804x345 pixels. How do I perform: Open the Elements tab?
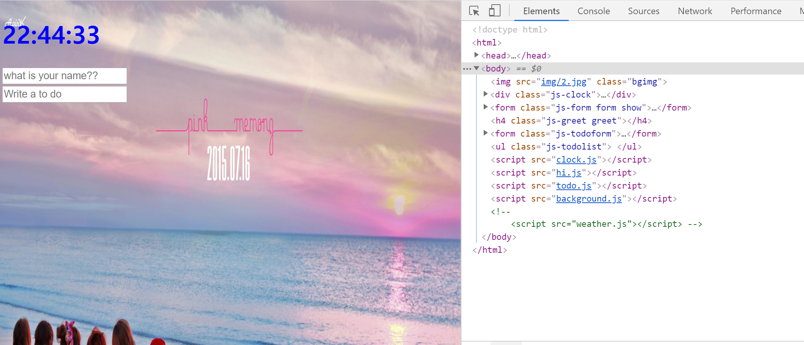pos(541,11)
